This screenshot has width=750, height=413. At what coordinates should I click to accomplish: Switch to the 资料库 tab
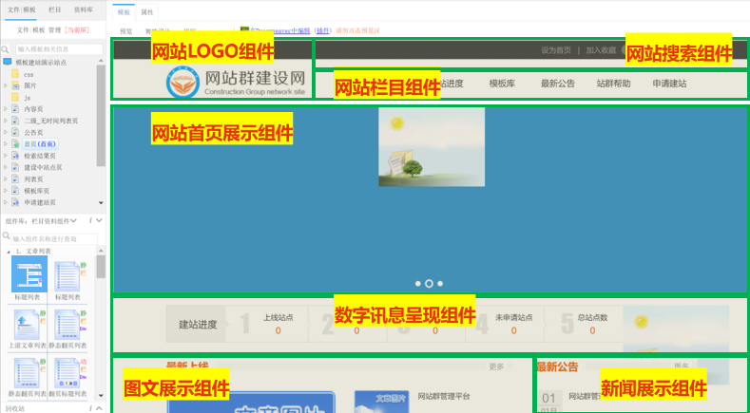click(x=84, y=9)
